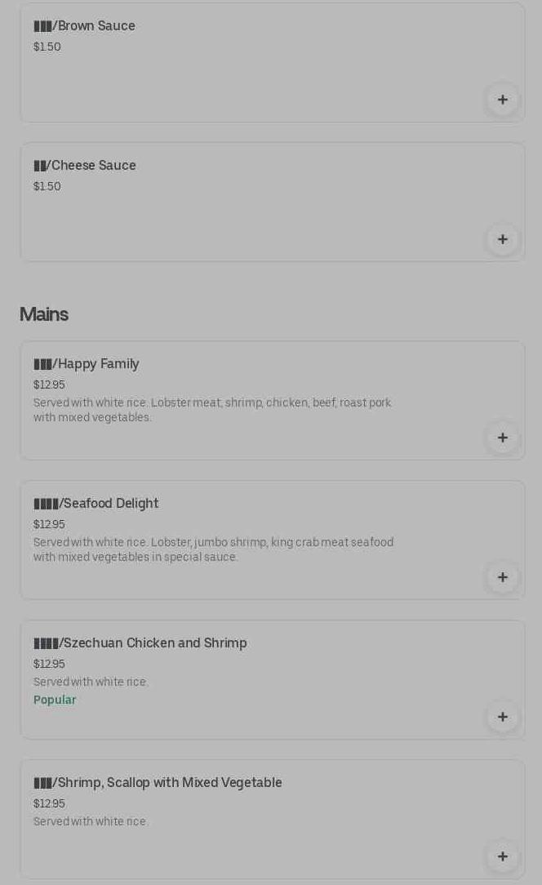Click the $1.50 price under Brown Sauce

pyautogui.click(x=47, y=47)
